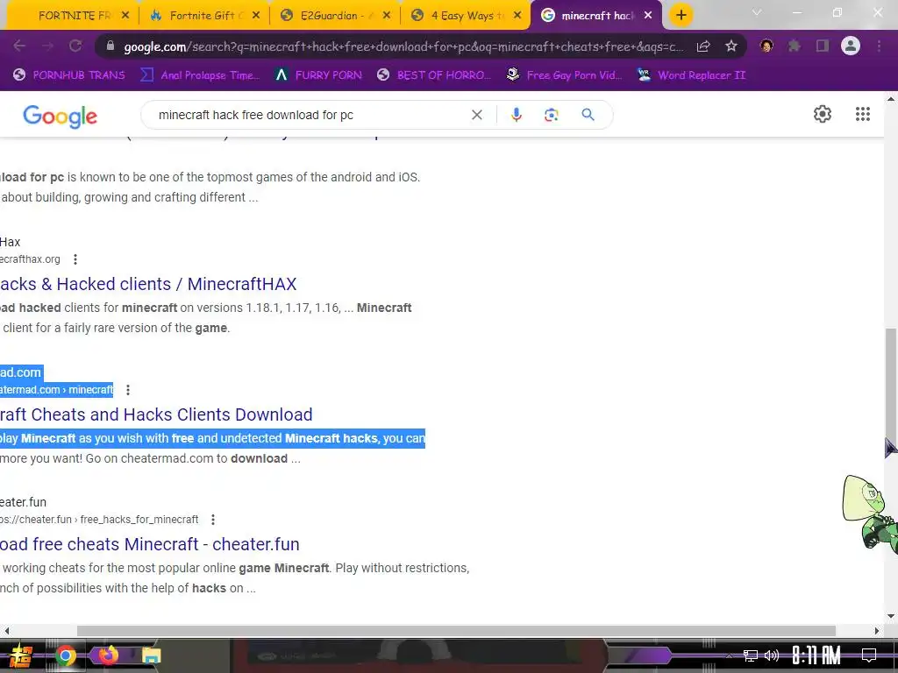The height and width of the screenshot is (673, 898).
Task: Click the scroll-up arrow of the page
Action: click(891, 99)
